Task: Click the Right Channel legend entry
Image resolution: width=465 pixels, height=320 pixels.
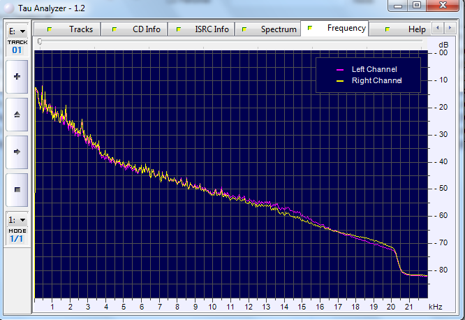Action: [x=369, y=81]
